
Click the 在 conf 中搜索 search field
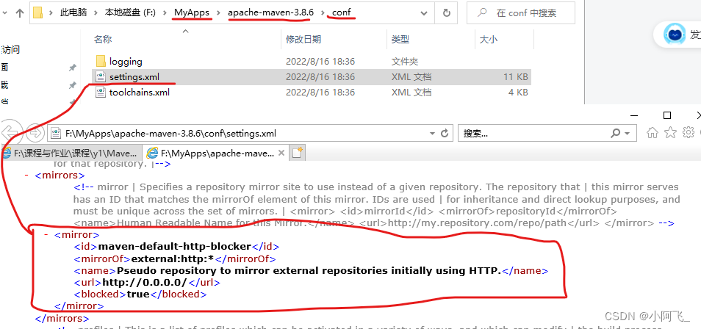[x=521, y=13]
